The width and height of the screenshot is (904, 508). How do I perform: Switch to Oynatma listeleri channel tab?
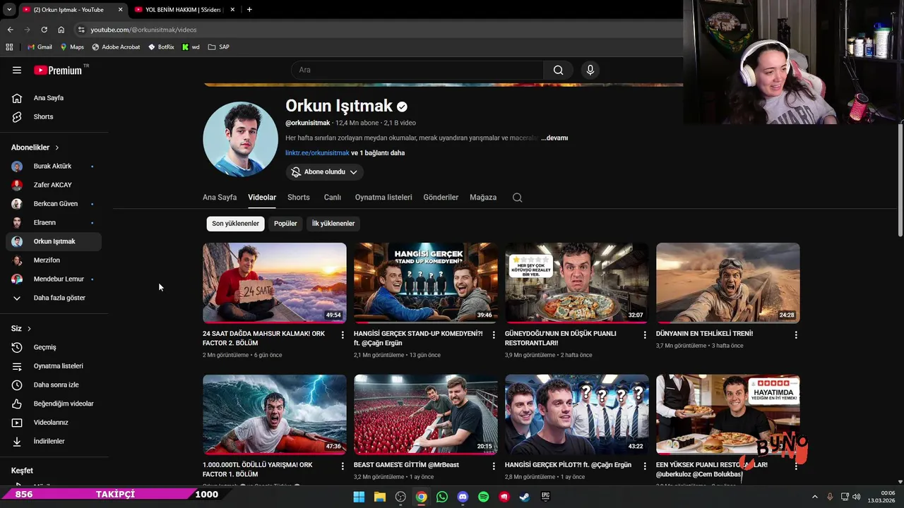pos(383,198)
